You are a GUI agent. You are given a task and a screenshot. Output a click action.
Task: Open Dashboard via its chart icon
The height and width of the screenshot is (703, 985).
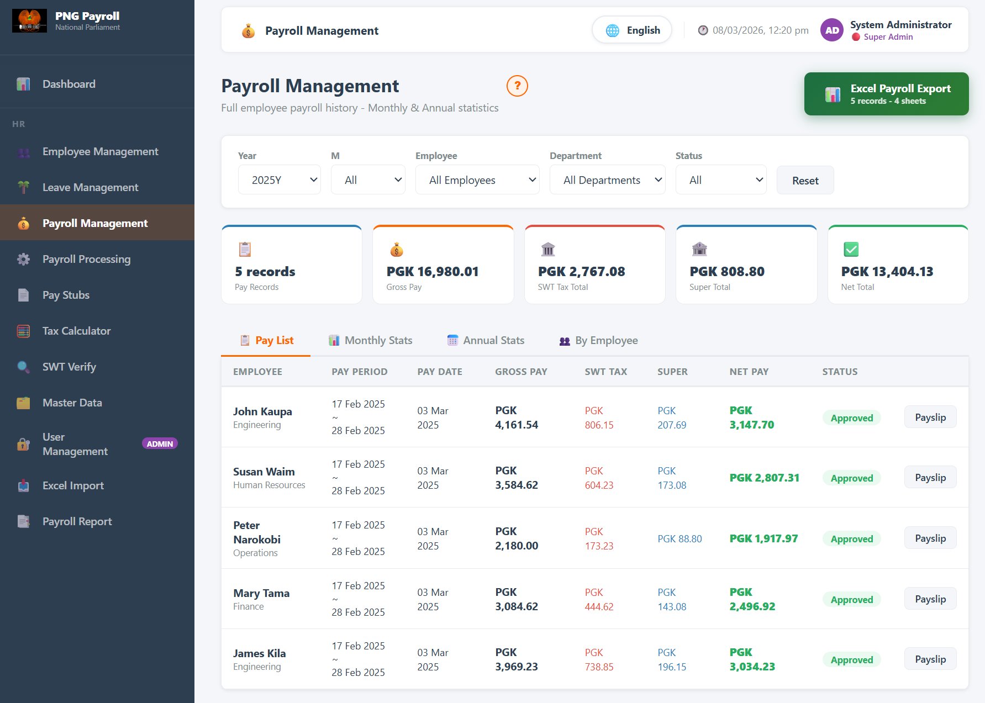pyautogui.click(x=23, y=84)
